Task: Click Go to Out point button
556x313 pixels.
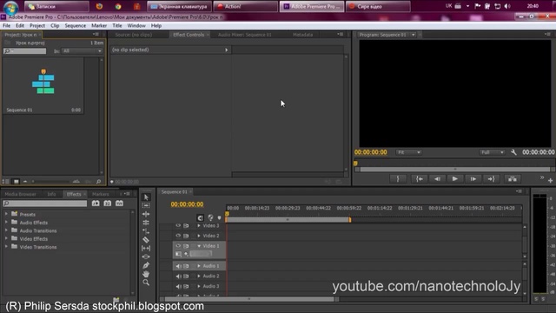Action: tap(491, 179)
